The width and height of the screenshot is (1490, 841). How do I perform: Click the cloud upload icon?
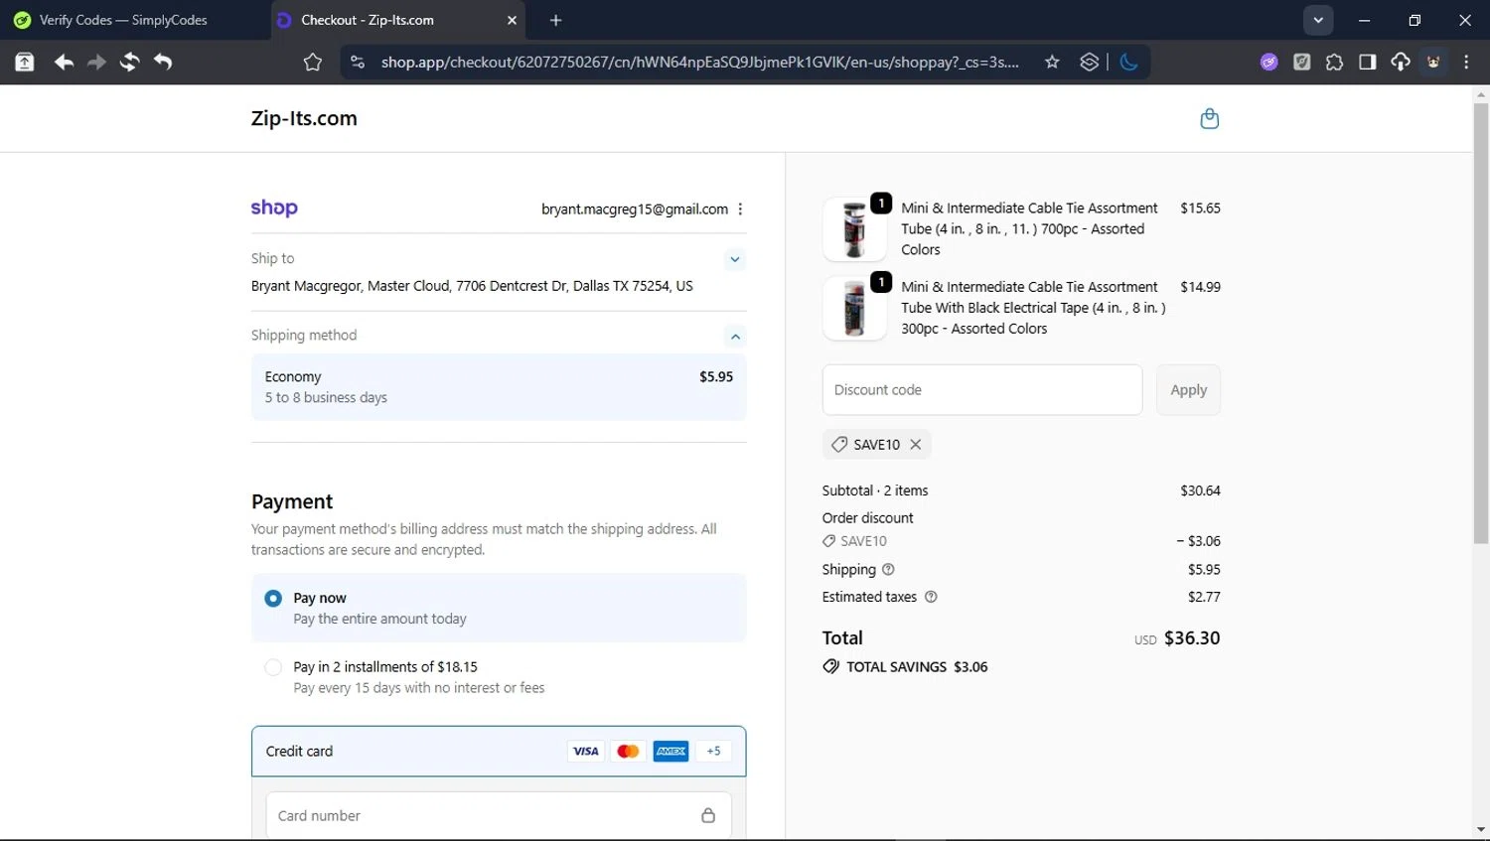point(1401,63)
